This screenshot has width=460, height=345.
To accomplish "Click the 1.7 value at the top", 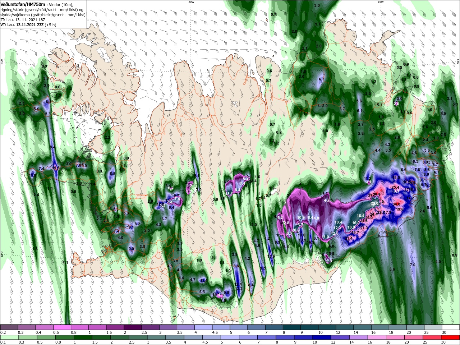I will tap(318, 24).
